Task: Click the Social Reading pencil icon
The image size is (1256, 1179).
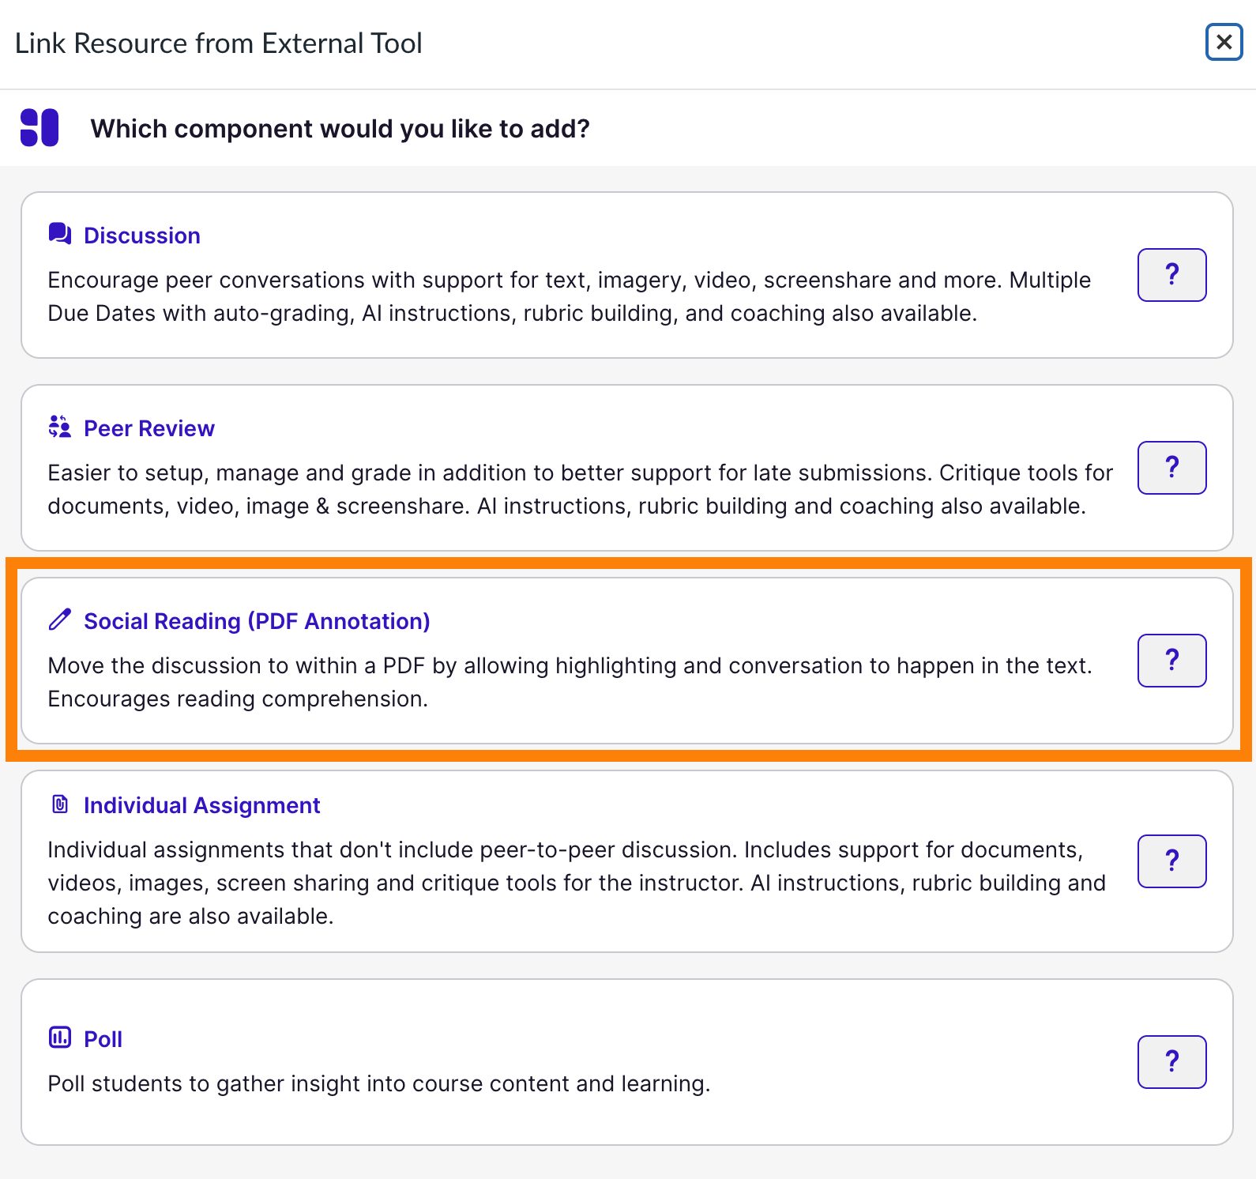Action: pos(58,620)
